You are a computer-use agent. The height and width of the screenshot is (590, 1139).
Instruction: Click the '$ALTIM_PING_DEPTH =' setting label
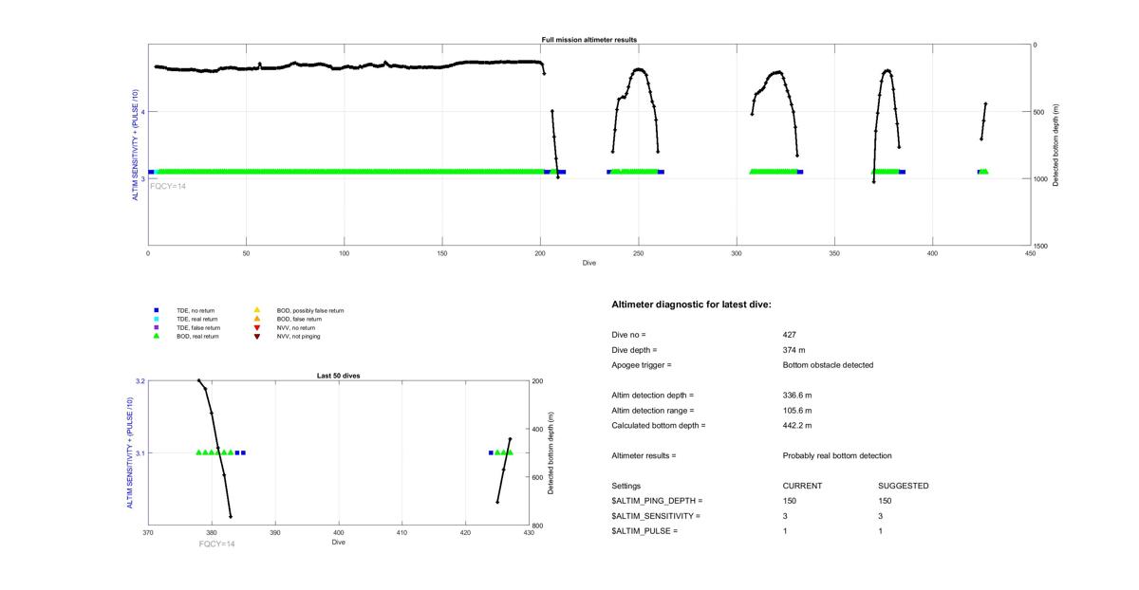(x=658, y=501)
